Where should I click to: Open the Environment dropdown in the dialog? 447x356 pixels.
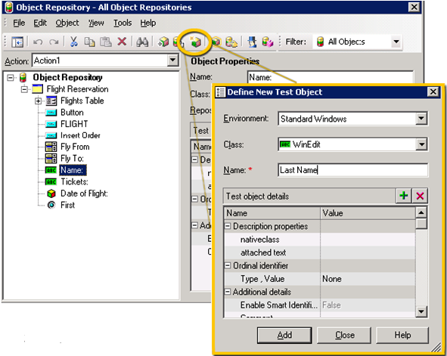tap(421, 119)
